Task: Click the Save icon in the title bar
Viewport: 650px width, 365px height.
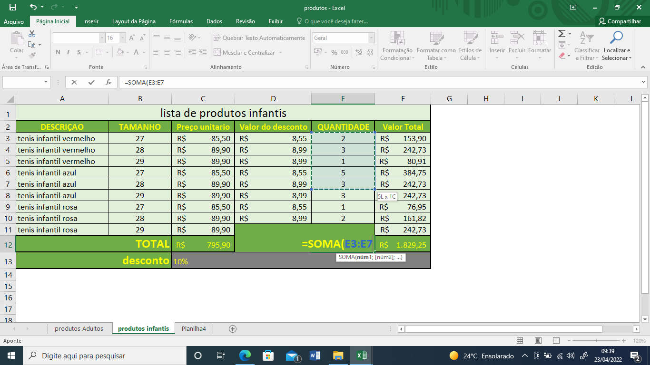Action: tap(13, 8)
